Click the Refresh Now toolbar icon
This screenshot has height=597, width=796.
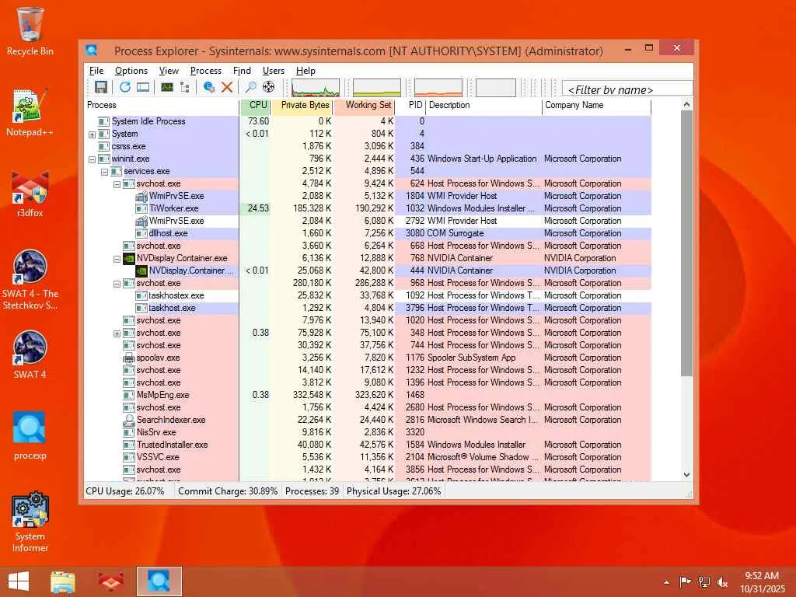pos(125,87)
